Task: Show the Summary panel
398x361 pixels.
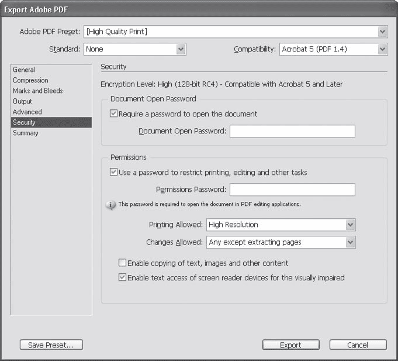Action: (26, 133)
